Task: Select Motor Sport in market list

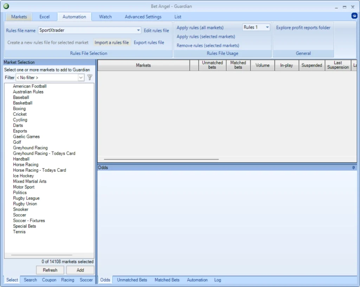Action: pos(24,187)
